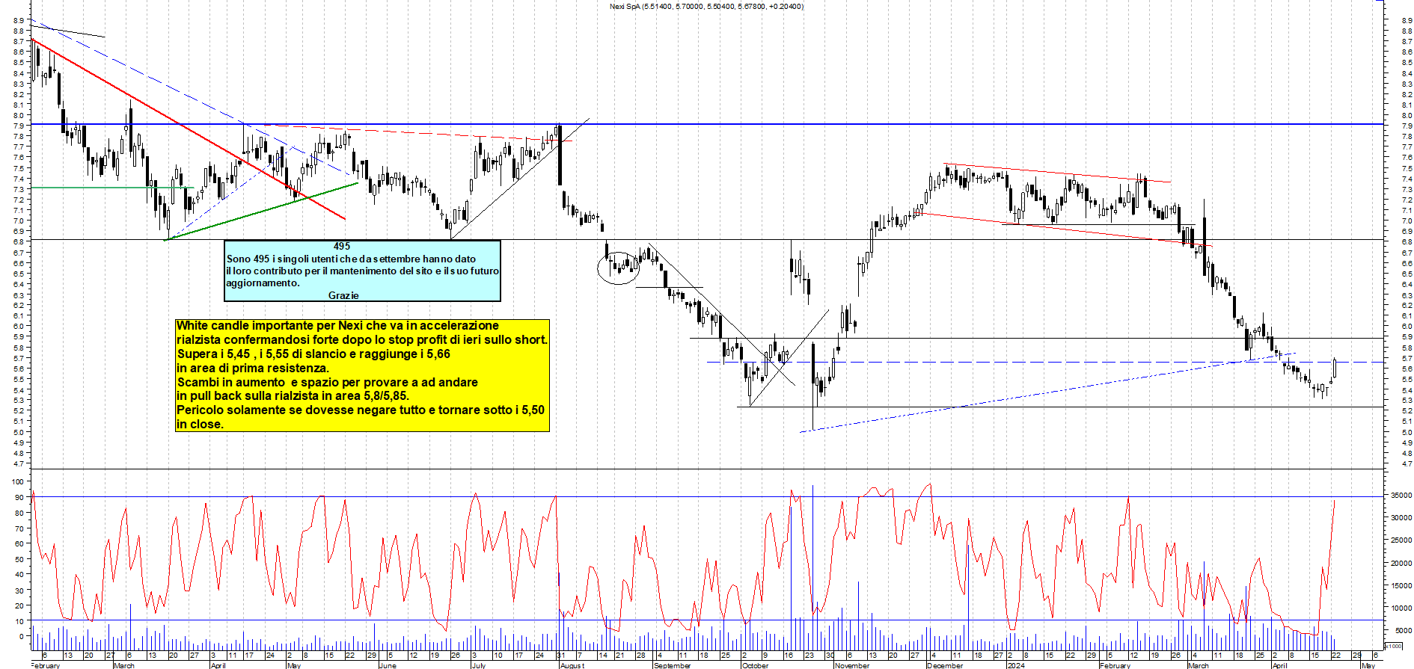The image size is (1414, 669).
Task: Click the Nexi SpA chart title text
Action: tap(707, 7)
